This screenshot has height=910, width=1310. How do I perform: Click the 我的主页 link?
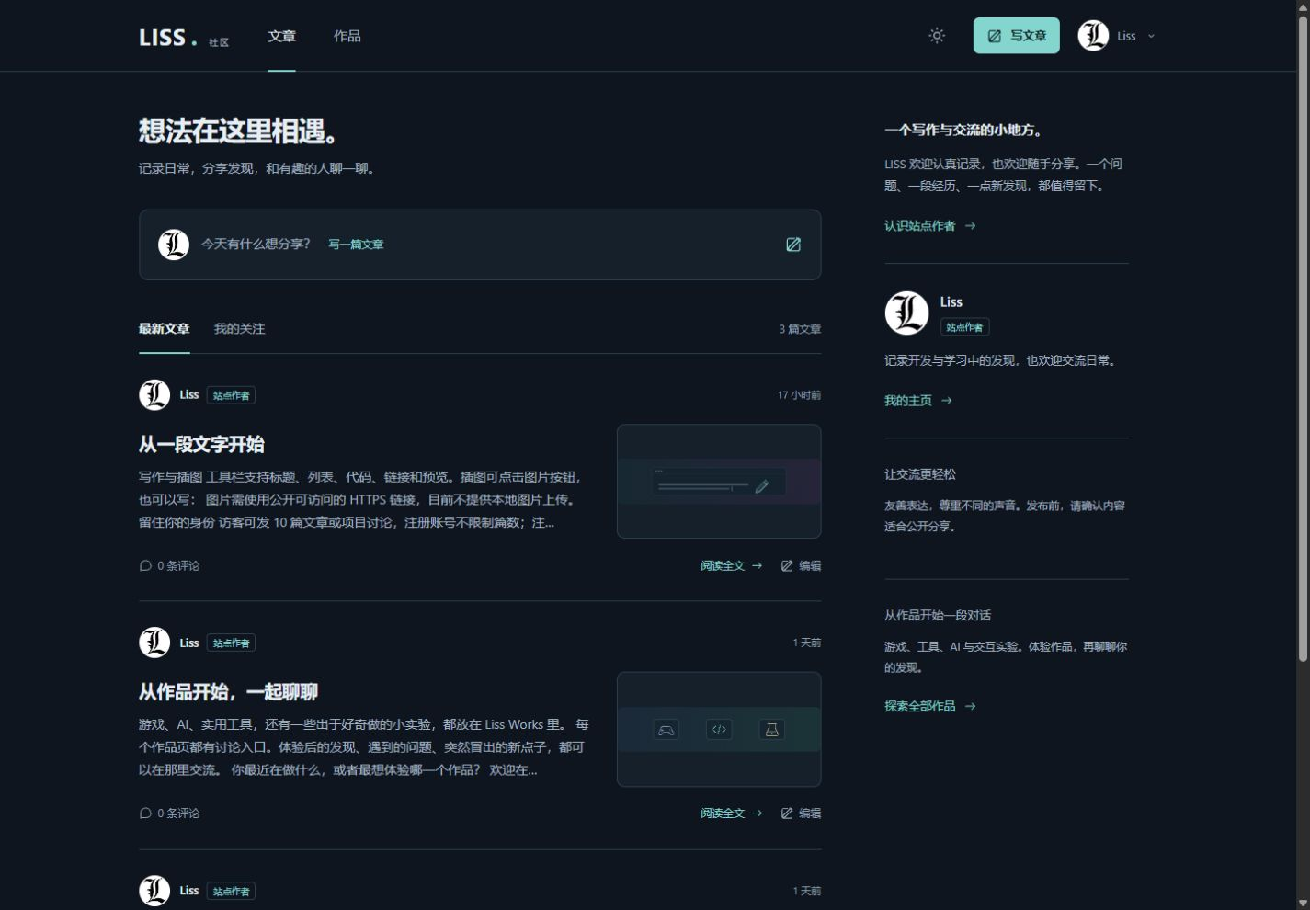pyautogui.click(x=917, y=401)
